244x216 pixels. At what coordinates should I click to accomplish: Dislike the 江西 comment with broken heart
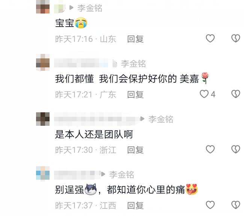point(236,205)
